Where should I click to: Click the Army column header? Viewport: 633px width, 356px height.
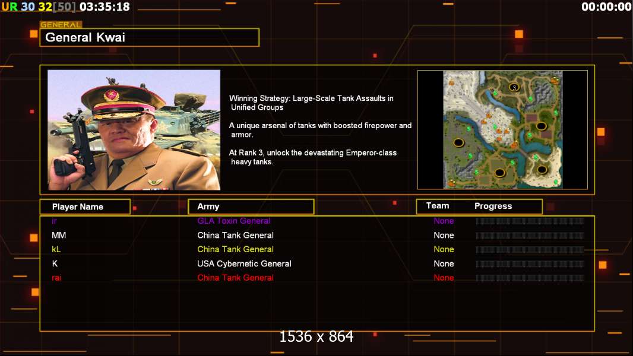(251, 206)
